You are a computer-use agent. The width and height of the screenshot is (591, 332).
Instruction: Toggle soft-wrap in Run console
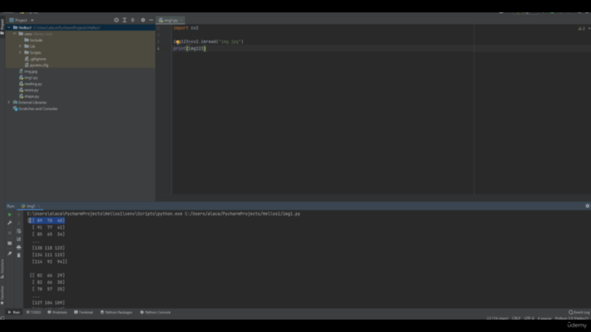(18, 231)
